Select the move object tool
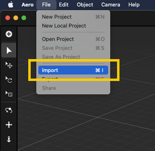 9,65
